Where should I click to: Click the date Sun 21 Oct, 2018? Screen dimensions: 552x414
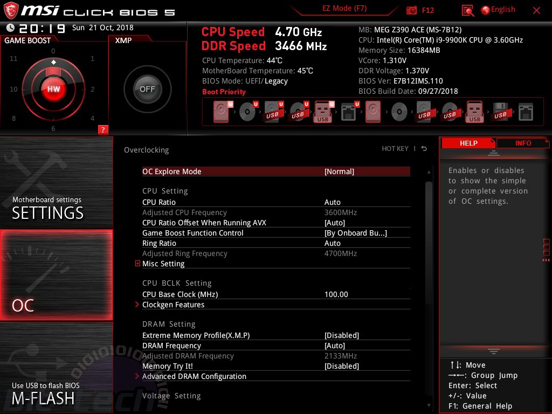click(103, 27)
